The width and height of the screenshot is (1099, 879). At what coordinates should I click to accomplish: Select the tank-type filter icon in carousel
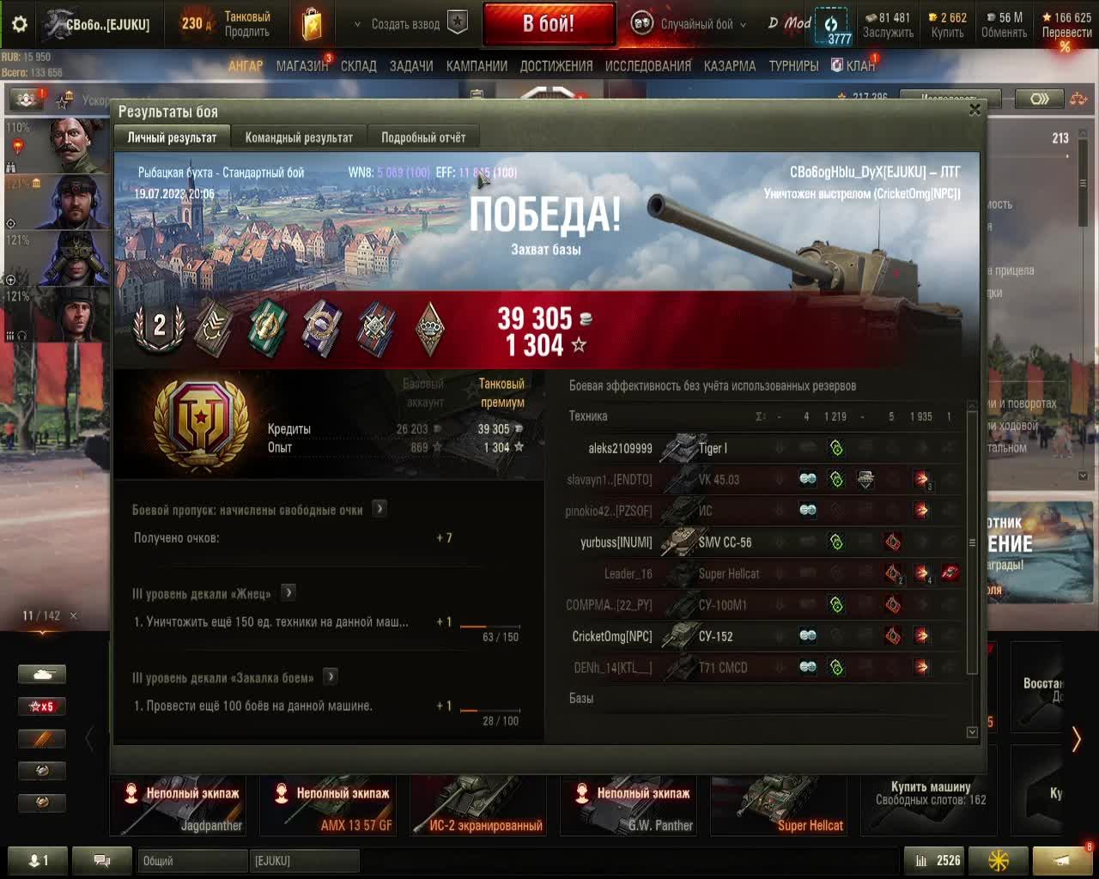[x=42, y=675]
